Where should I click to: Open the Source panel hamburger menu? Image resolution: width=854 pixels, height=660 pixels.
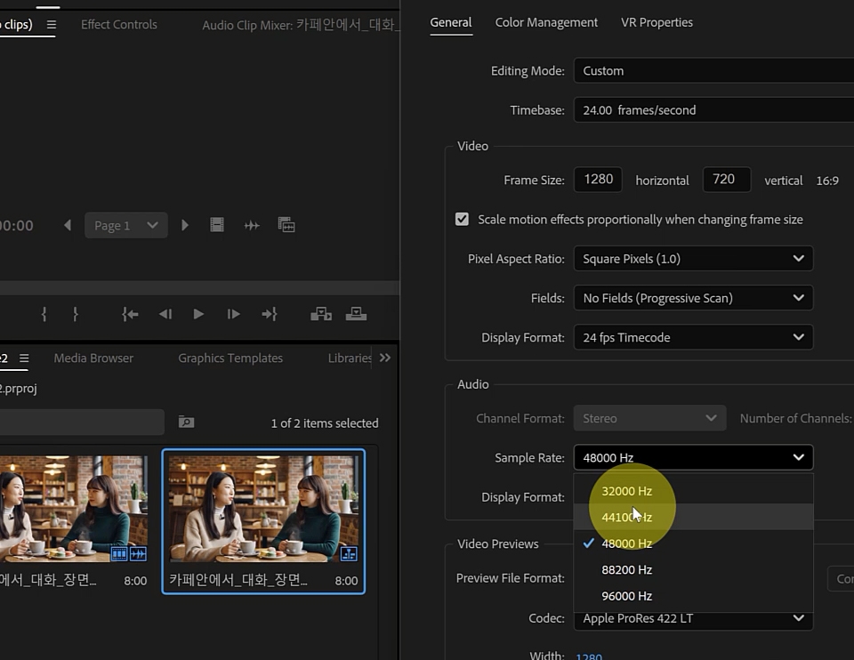52,25
